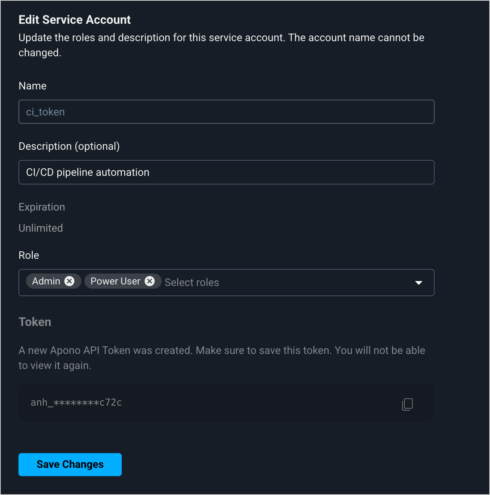Image resolution: width=490 pixels, height=495 pixels.
Task: Click the "Description (optional)" label
Action: click(69, 146)
